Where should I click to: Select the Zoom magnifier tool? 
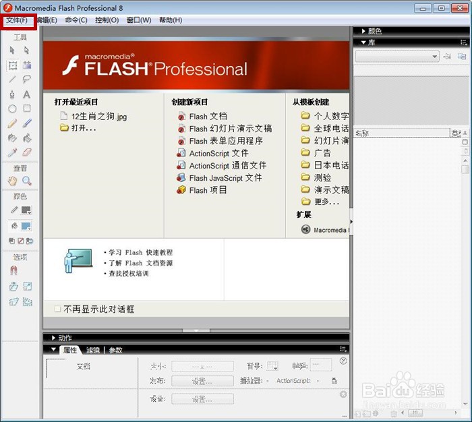(27, 181)
